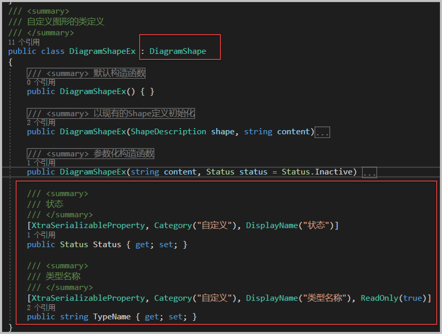Screen dimensions: 442x334
Task: Open "1 个引用" above the Status property
Action: tap(41, 235)
